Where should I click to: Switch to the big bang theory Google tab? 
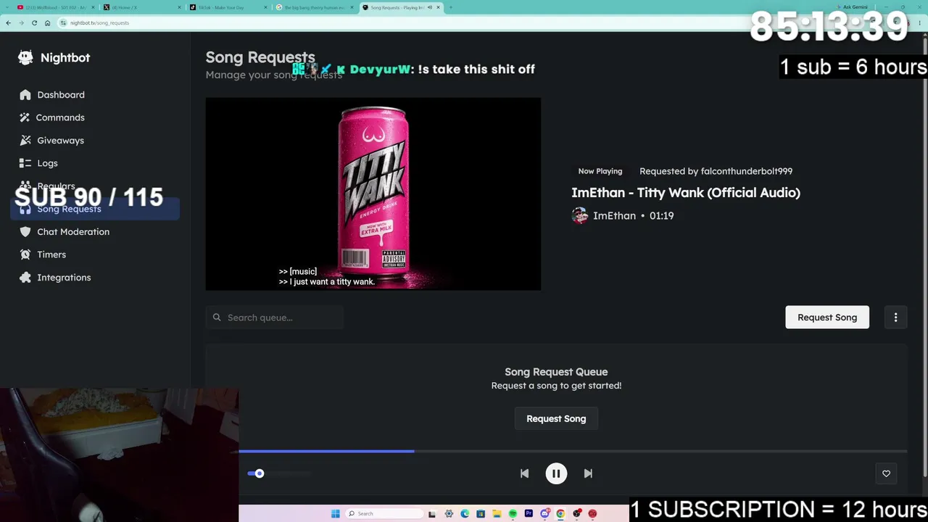[x=313, y=7]
